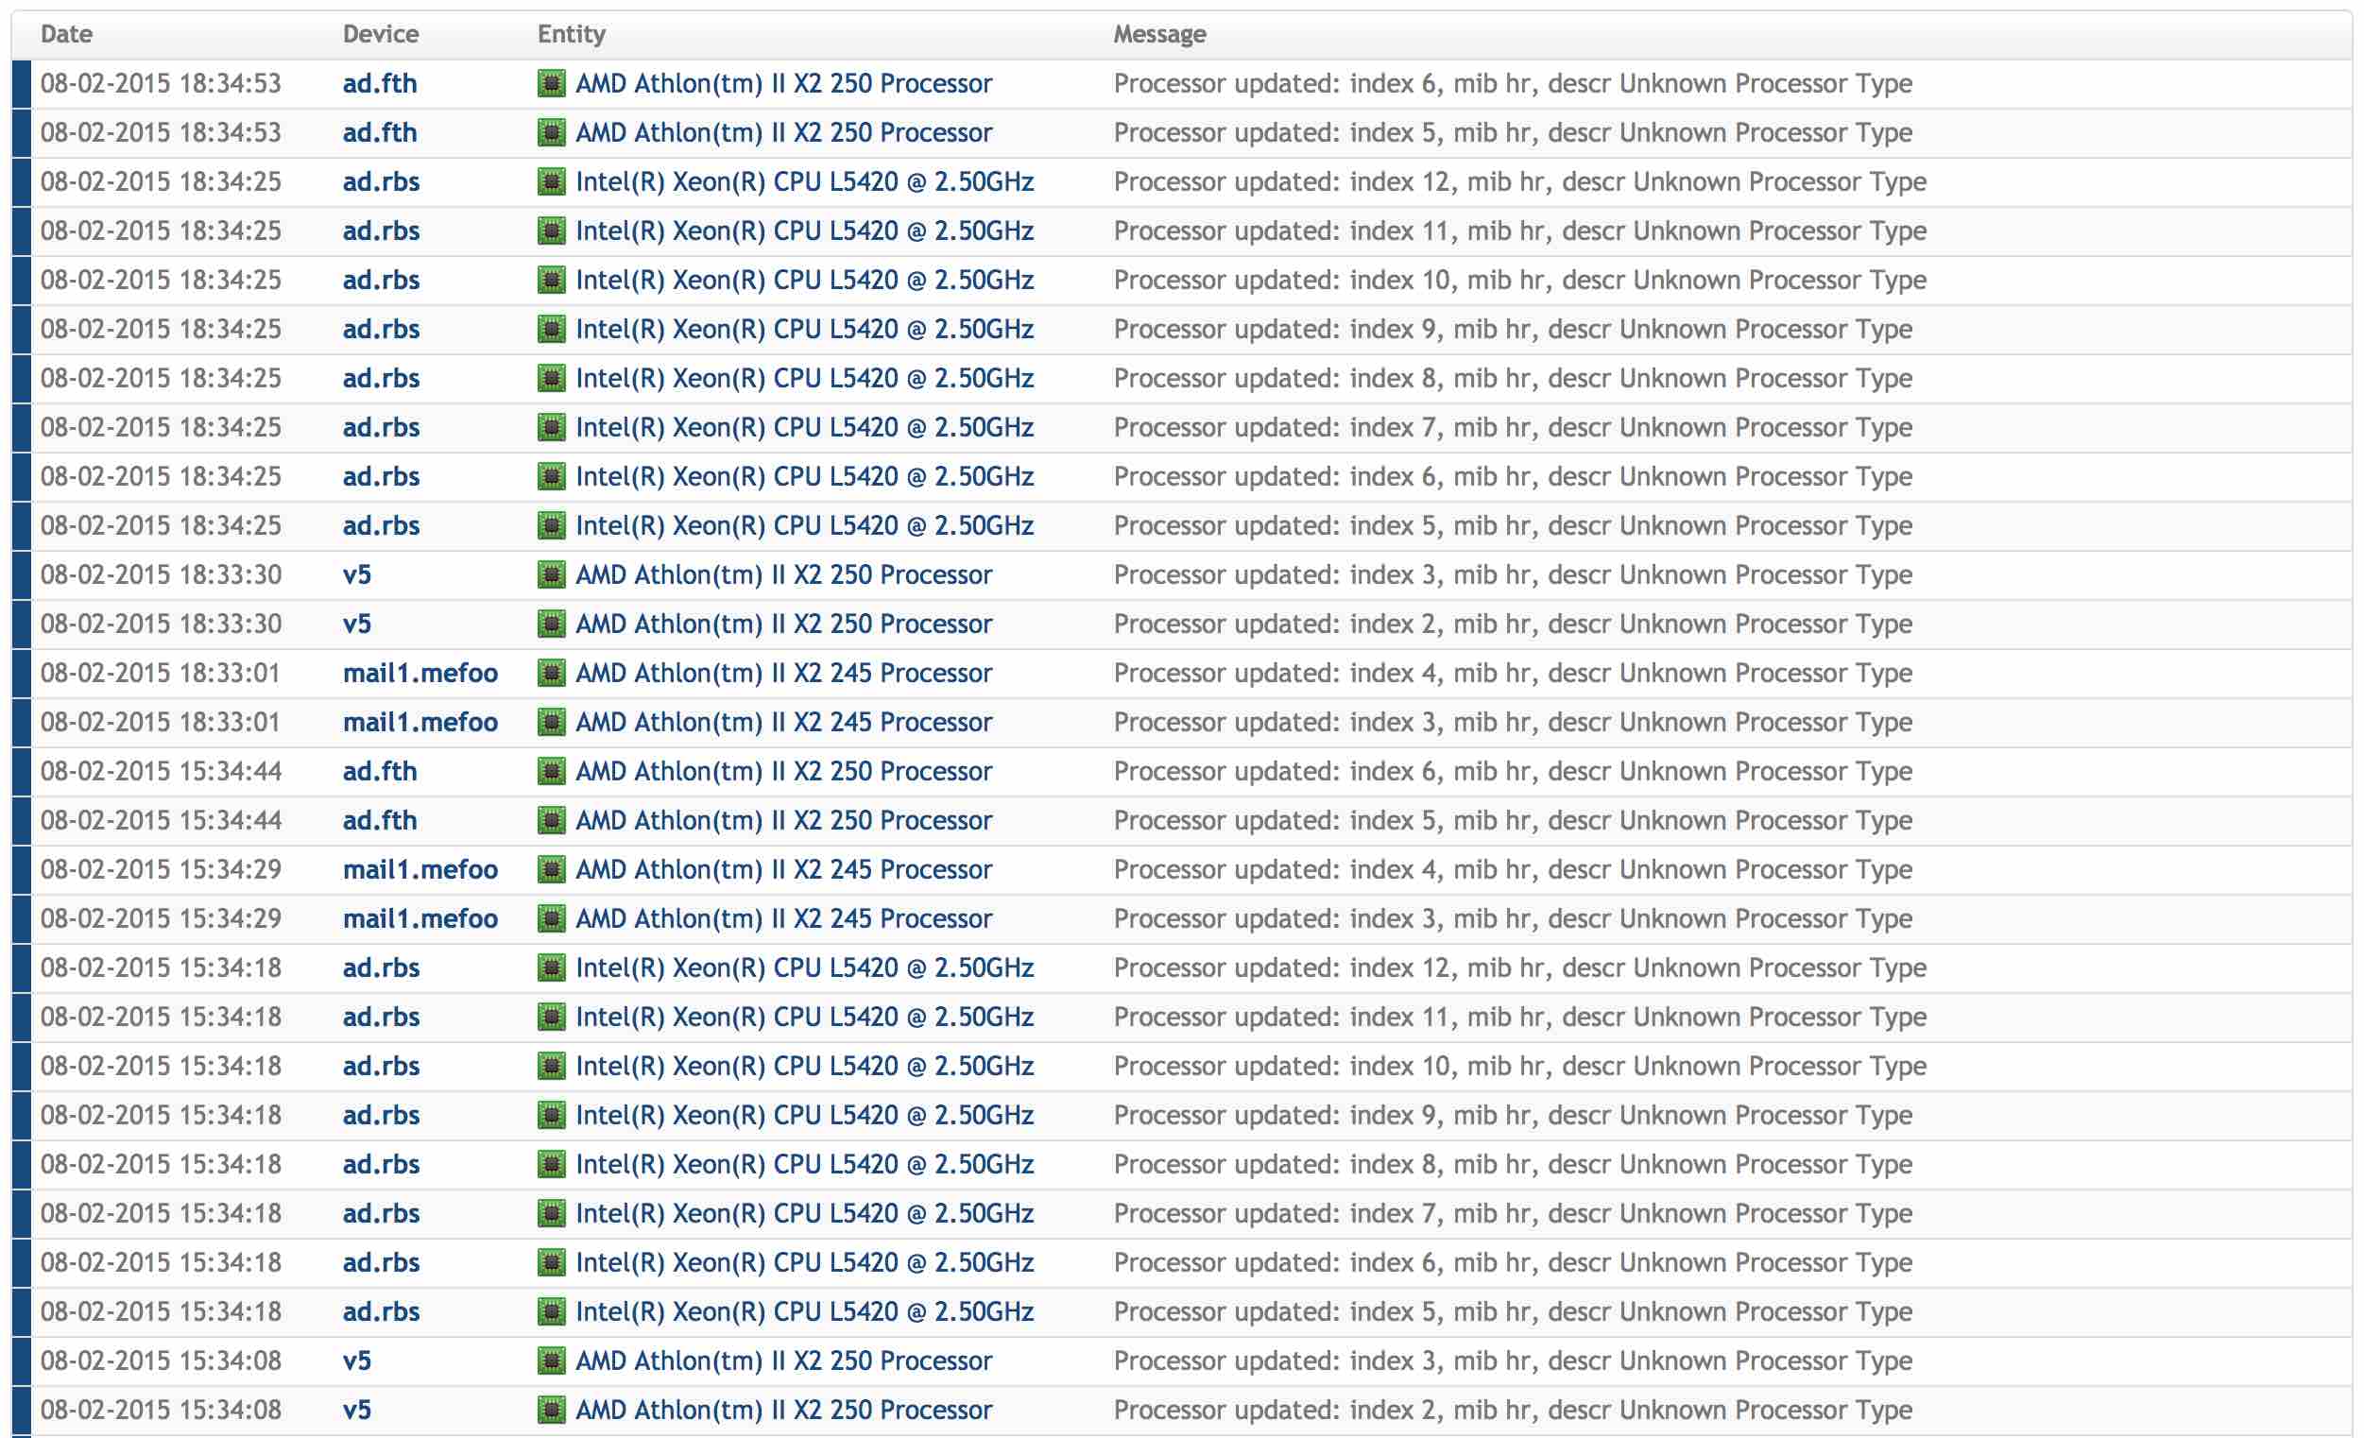This screenshot has width=2364, height=1438.
Task: Select date 08-02-2015 18:34:25 in index 7 row
Action: coord(162,427)
